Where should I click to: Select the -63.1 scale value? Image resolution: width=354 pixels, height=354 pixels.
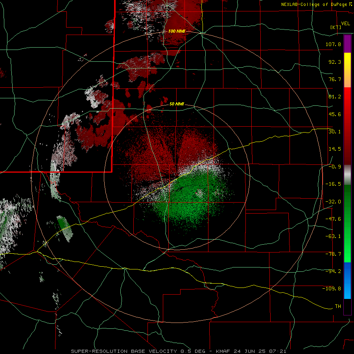pyautogui.click(x=333, y=236)
